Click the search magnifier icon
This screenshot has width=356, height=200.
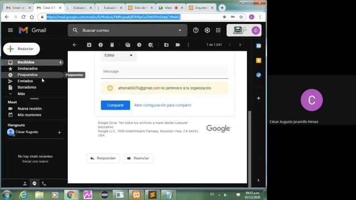75,30
